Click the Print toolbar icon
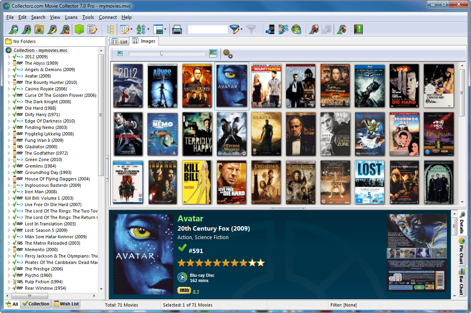This screenshot has height=313, width=471. [x=177, y=29]
